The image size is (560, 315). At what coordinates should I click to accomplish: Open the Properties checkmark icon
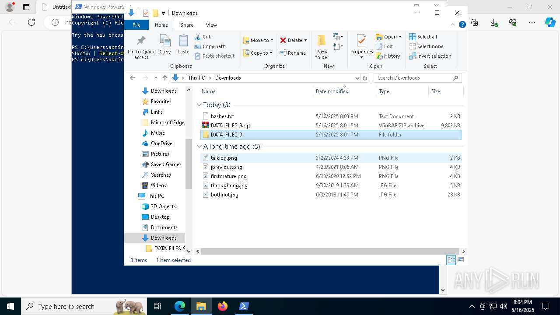[361, 42]
